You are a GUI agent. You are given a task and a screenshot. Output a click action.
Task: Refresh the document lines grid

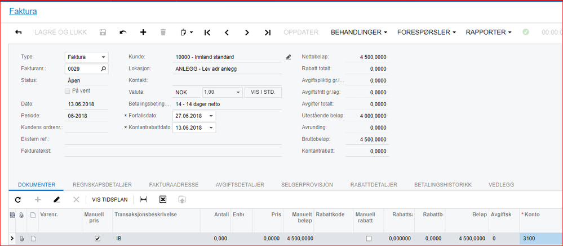pyautogui.click(x=17, y=199)
